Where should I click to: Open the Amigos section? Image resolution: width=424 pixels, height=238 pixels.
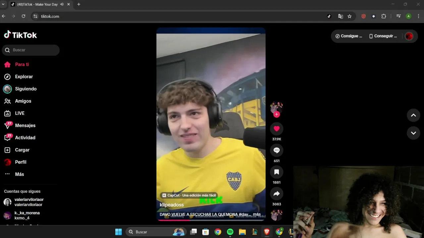(x=23, y=101)
